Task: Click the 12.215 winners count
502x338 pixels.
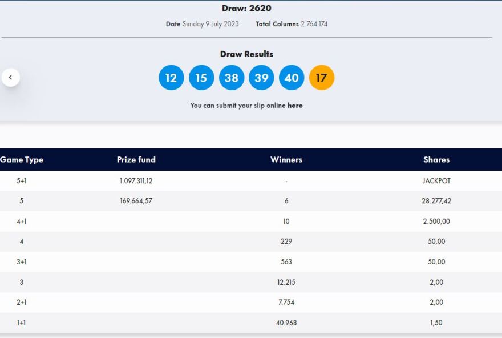Action: (286, 282)
